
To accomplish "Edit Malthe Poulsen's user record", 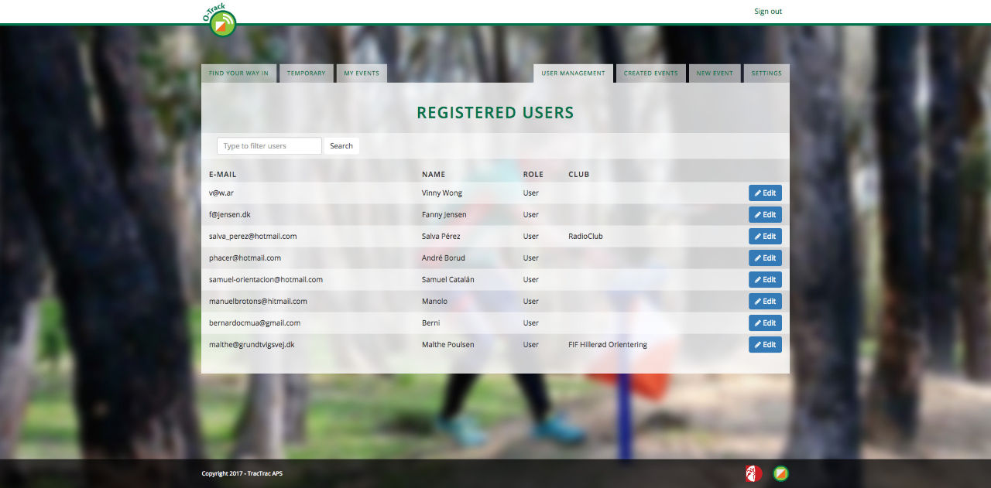I will pos(765,345).
